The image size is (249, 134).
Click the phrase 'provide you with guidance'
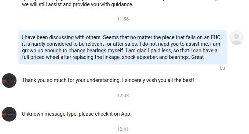[x=103, y=4]
